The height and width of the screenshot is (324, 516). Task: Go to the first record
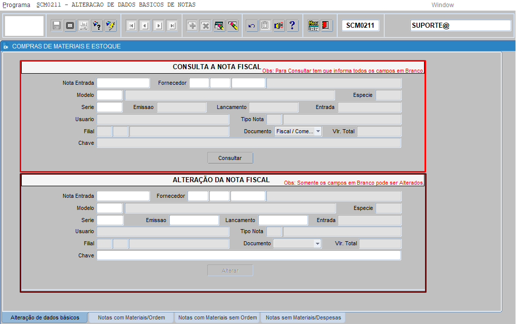point(131,26)
